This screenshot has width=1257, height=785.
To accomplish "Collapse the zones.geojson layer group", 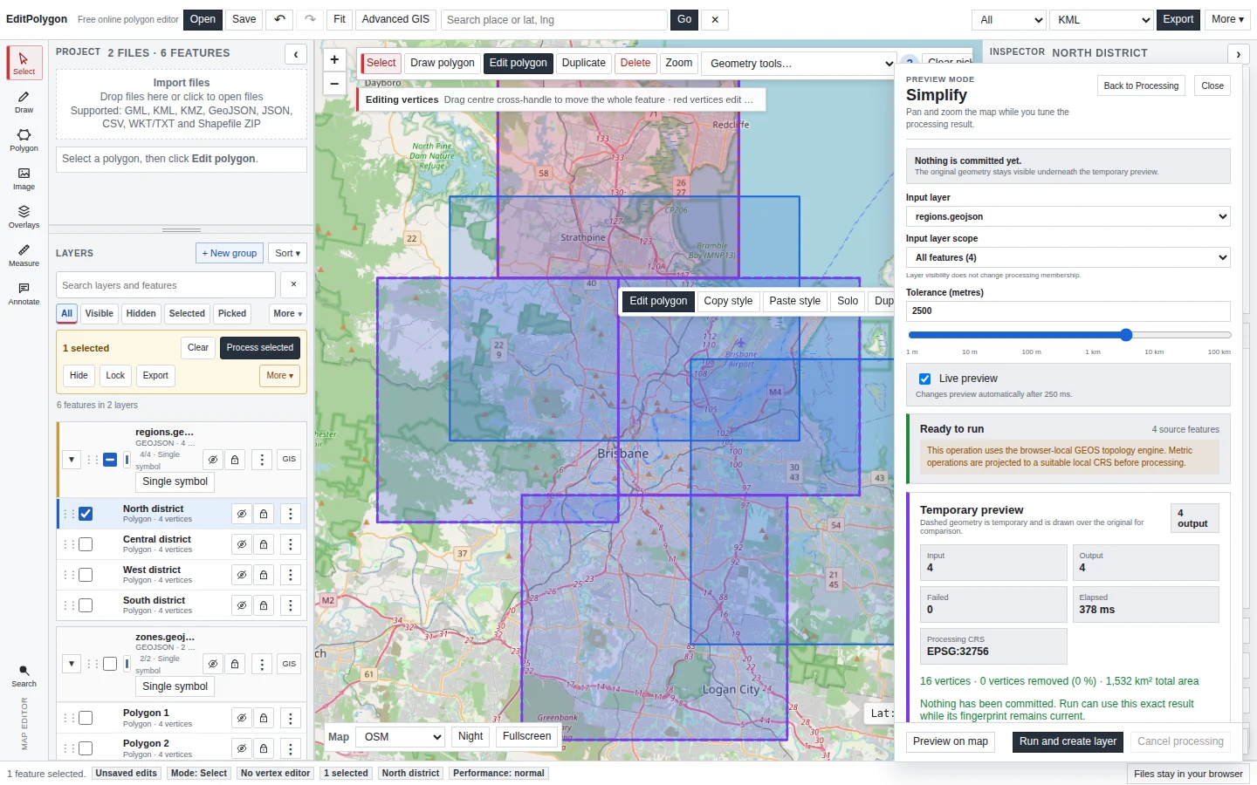I will point(72,664).
